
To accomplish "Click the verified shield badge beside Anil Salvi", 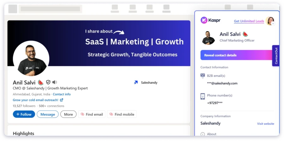I will [48, 82].
